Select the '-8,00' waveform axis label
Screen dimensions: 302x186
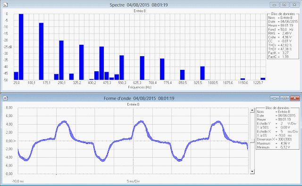click(8, 174)
